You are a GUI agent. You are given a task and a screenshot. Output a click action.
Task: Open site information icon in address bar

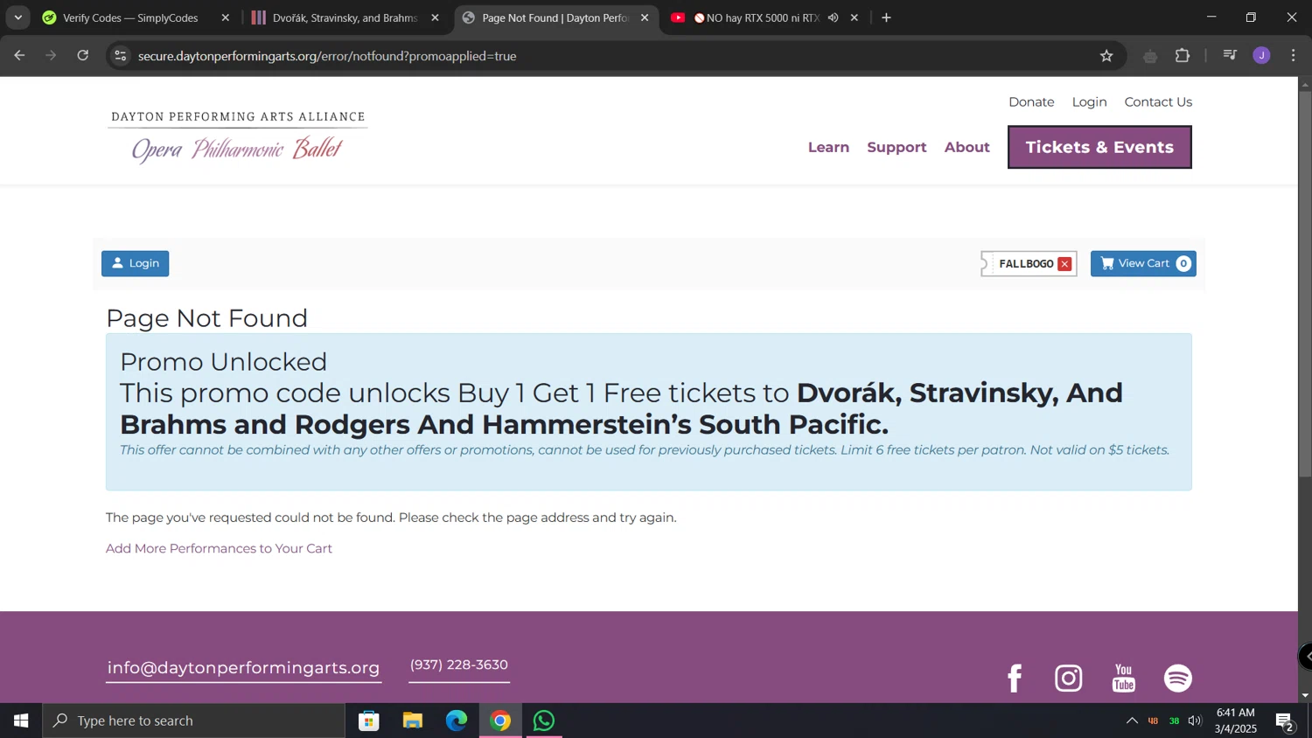tap(121, 56)
